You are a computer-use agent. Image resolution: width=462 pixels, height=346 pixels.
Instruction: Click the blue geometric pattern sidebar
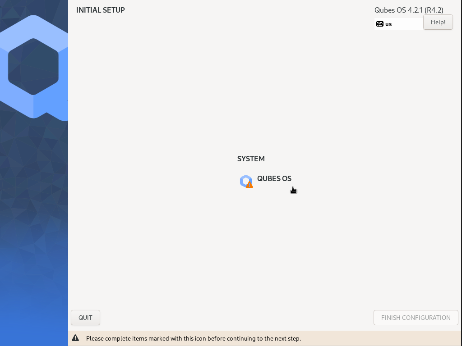coord(34,225)
